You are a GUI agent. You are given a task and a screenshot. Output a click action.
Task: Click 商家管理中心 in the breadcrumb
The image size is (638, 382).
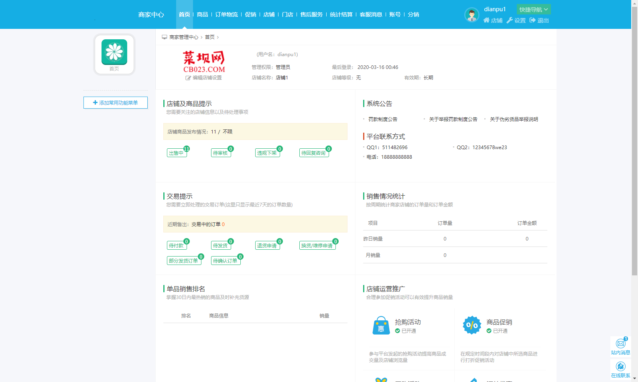pos(184,37)
